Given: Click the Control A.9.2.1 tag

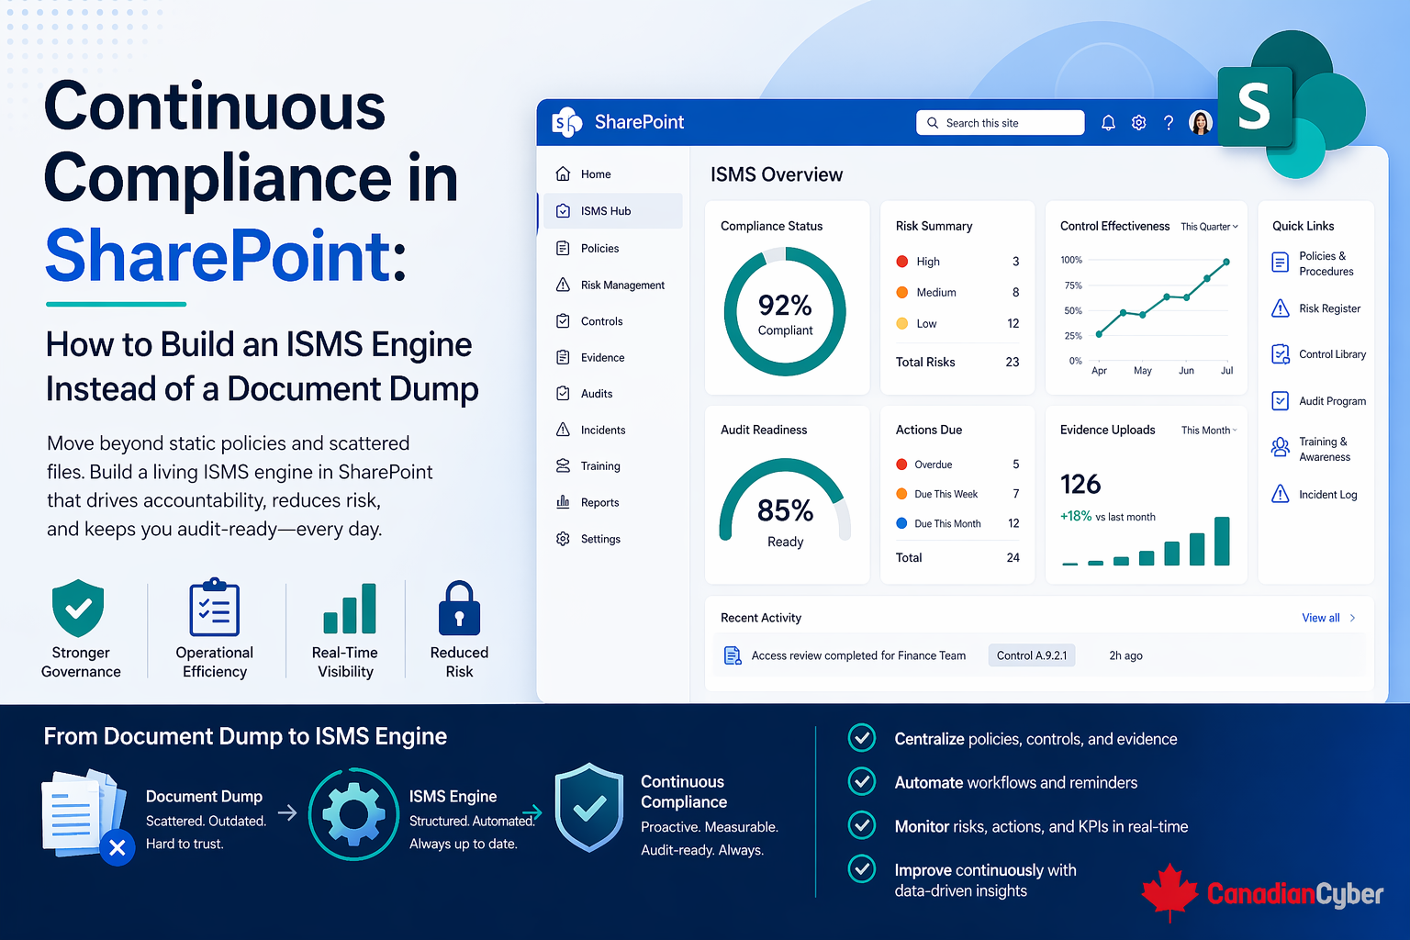Looking at the screenshot, I should pos(1032,655).
